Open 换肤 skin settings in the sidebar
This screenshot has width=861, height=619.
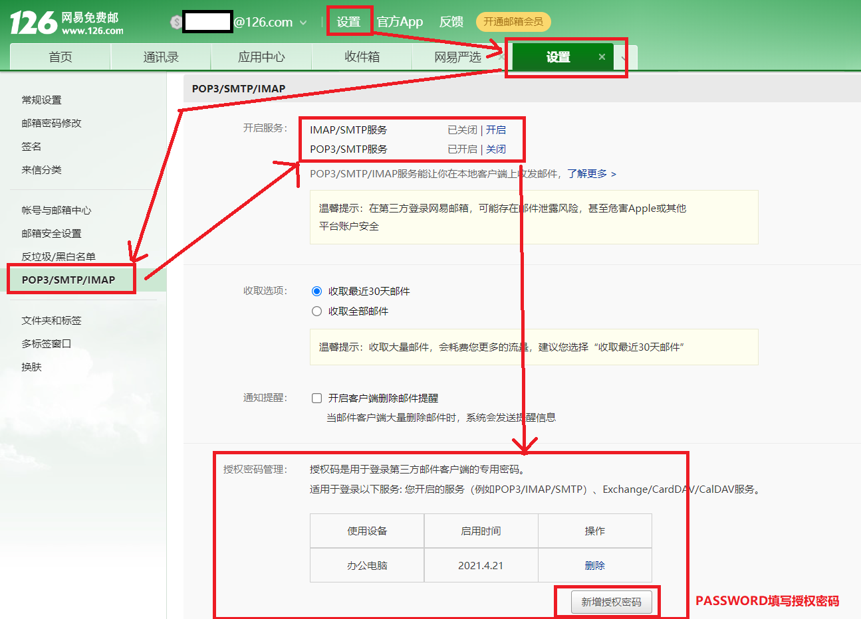click(x=31, y=367)
